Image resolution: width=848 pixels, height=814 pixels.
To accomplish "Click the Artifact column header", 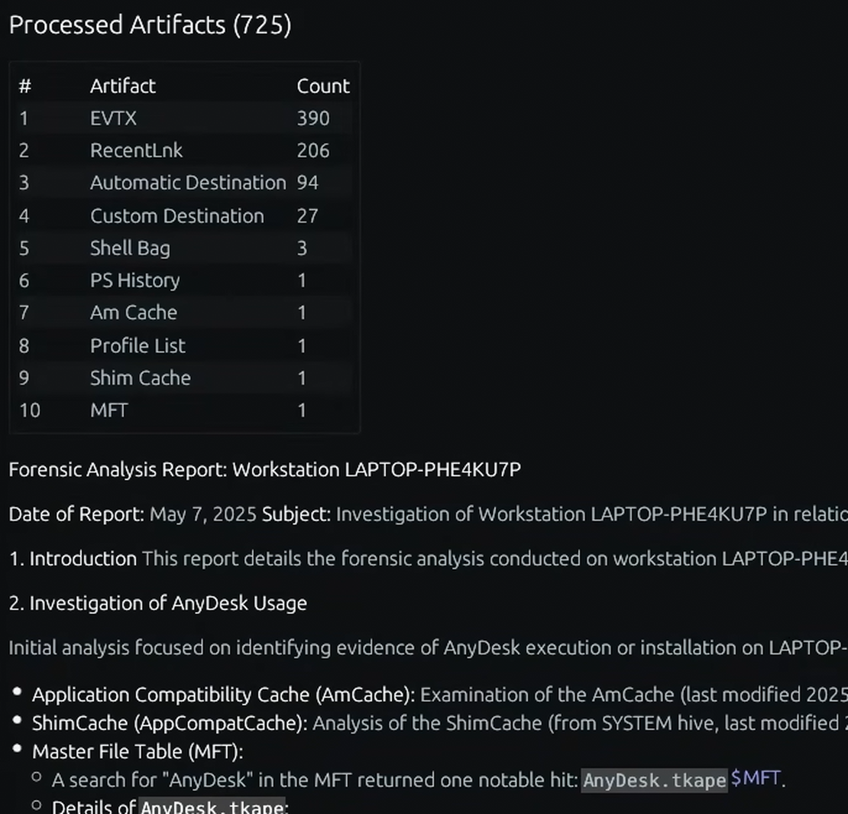I will coord(123,86).
